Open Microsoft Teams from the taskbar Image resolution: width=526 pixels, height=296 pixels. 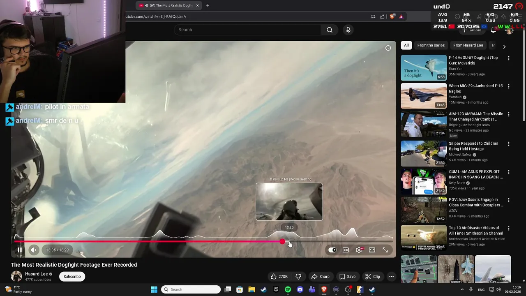point(312,289)
